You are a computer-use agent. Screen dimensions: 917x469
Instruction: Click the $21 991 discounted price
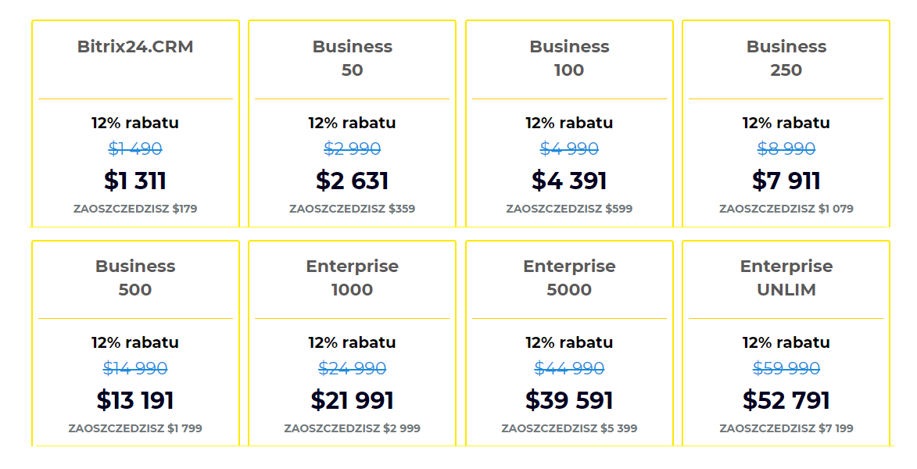pos(352,400)
